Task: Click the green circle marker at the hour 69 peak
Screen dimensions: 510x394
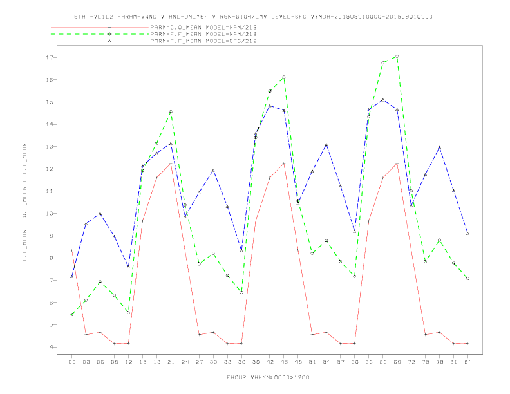Action: (x=397, y=57)
